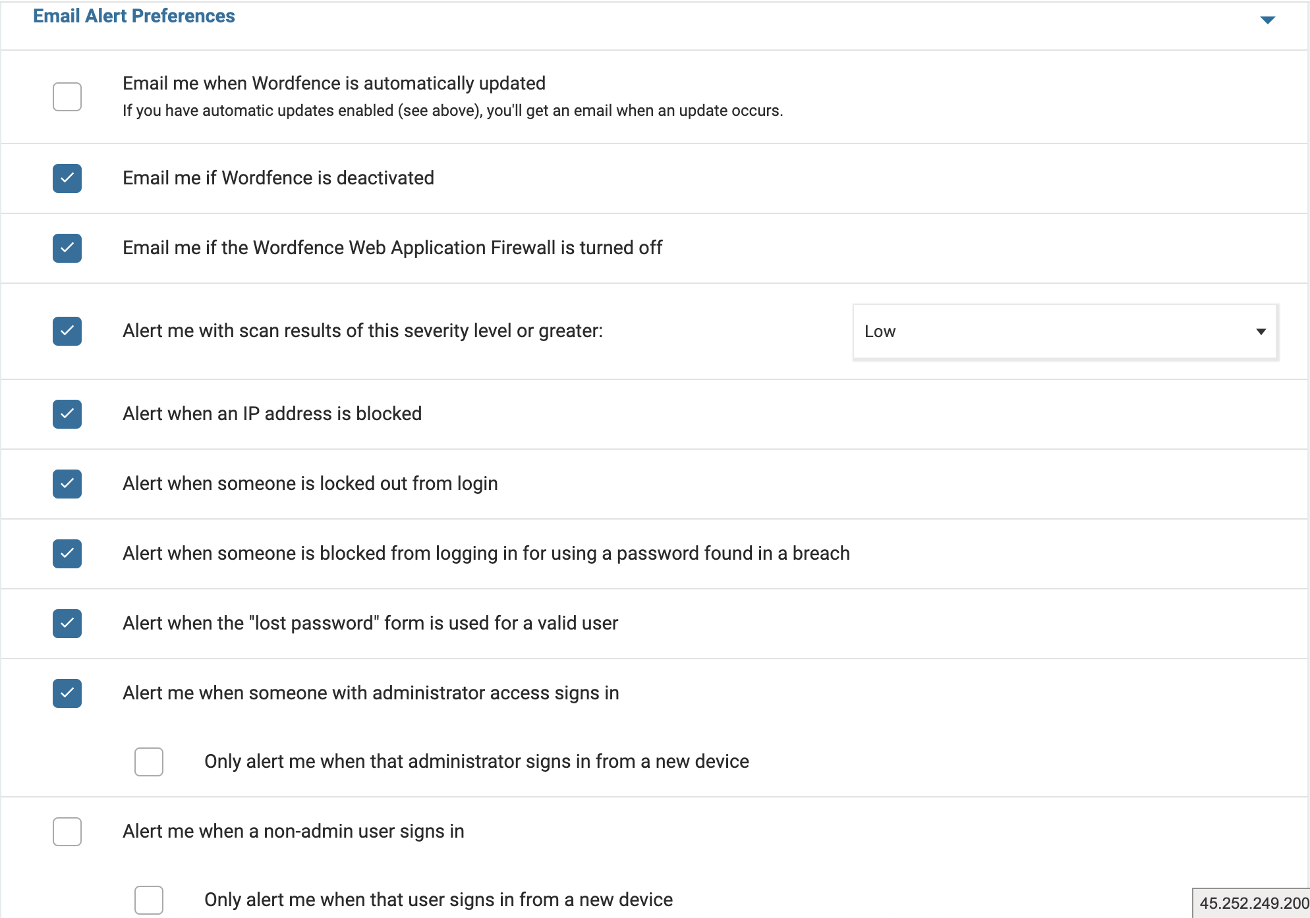Click the 'Email me if Wordfence is deactivated' label
The width and height of the screenshot is (1310, 918).
coord(278,178)
